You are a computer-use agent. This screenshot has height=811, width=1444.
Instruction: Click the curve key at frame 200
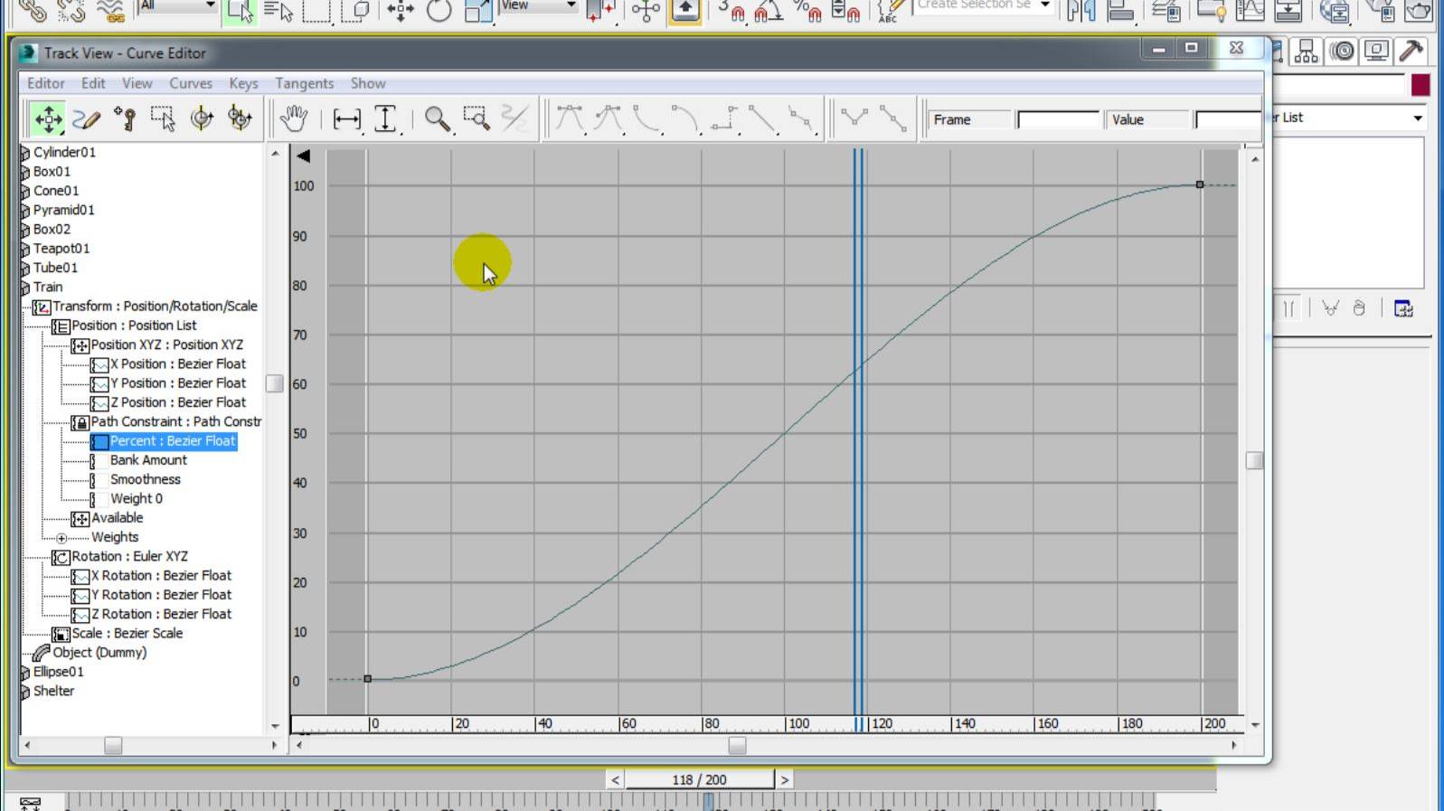point(1200,184)
